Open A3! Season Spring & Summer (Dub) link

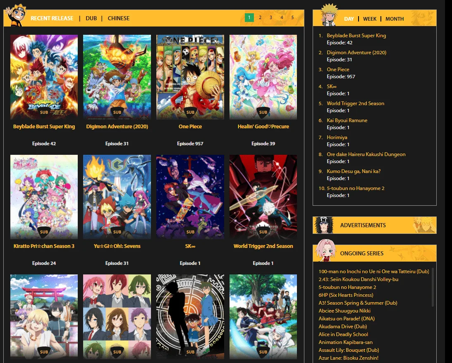click(358, 303)
